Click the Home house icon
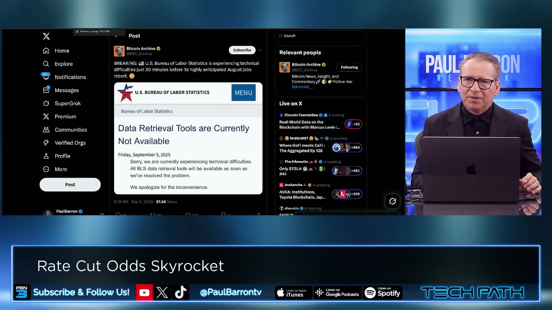 [x=46, y=51]
